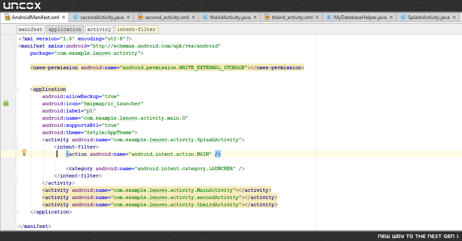Close the theird_activity.xml tab
This screenshot has height=241, width=462.
[317, 17]
